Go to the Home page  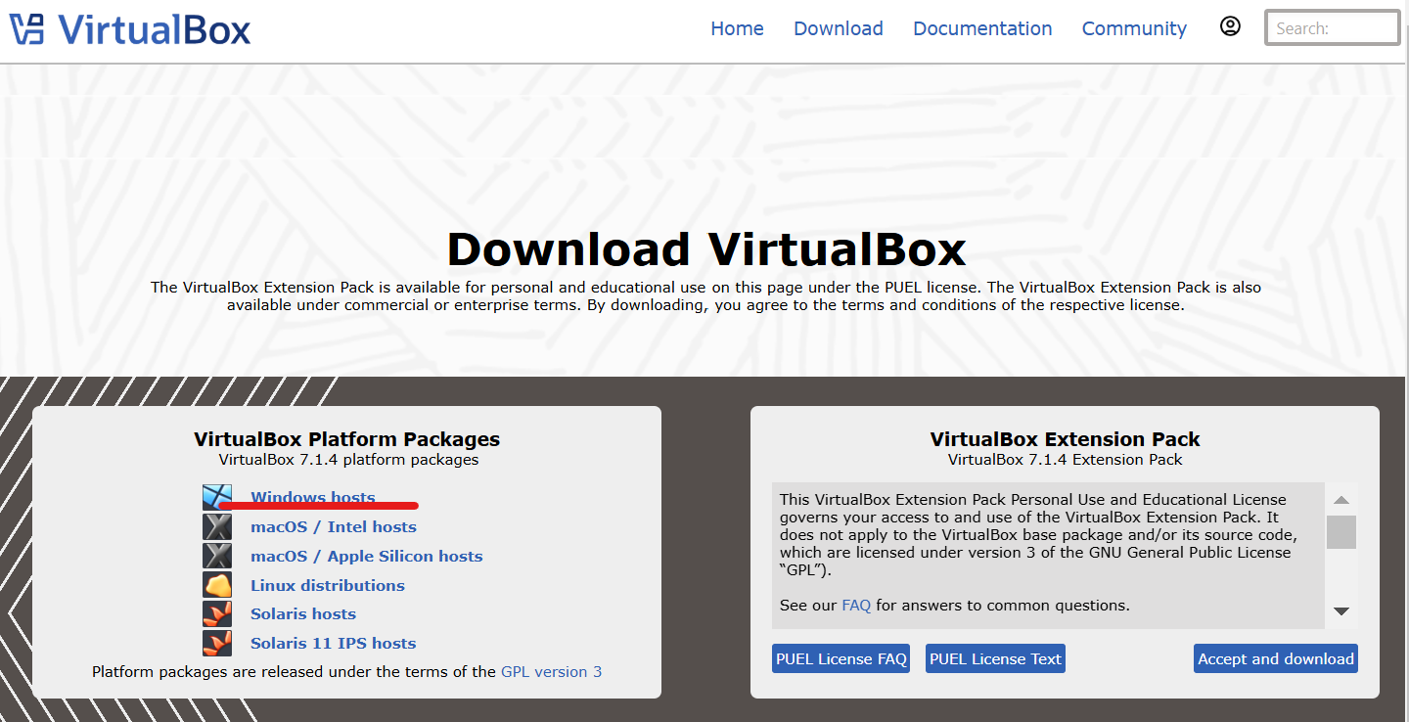[x=737, y=28]
